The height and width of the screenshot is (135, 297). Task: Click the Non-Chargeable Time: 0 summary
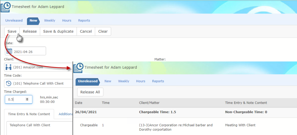[x=246, y=112]
